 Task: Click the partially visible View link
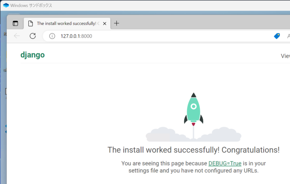[285, 56]
